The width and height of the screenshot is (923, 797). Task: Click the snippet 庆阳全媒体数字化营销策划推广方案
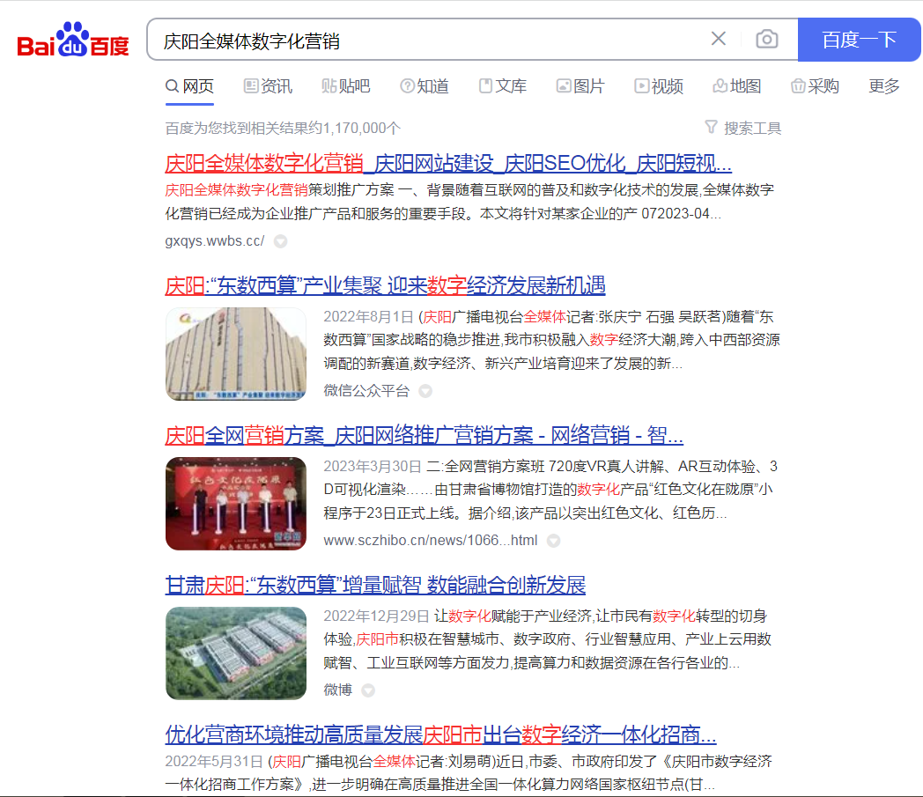pos(469,202)
